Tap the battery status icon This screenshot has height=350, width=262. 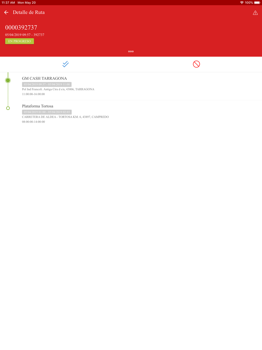pyautogui.click(x=257, y=3)
